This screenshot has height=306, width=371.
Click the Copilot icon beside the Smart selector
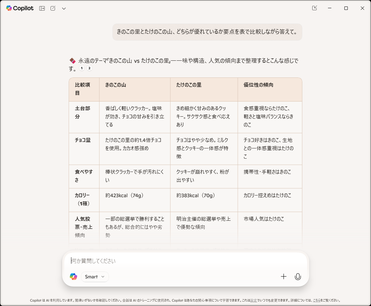73,276
